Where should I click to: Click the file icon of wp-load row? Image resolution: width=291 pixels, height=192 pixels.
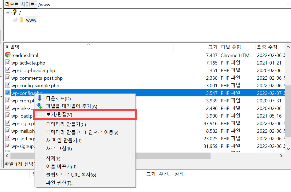coord(8,115)
